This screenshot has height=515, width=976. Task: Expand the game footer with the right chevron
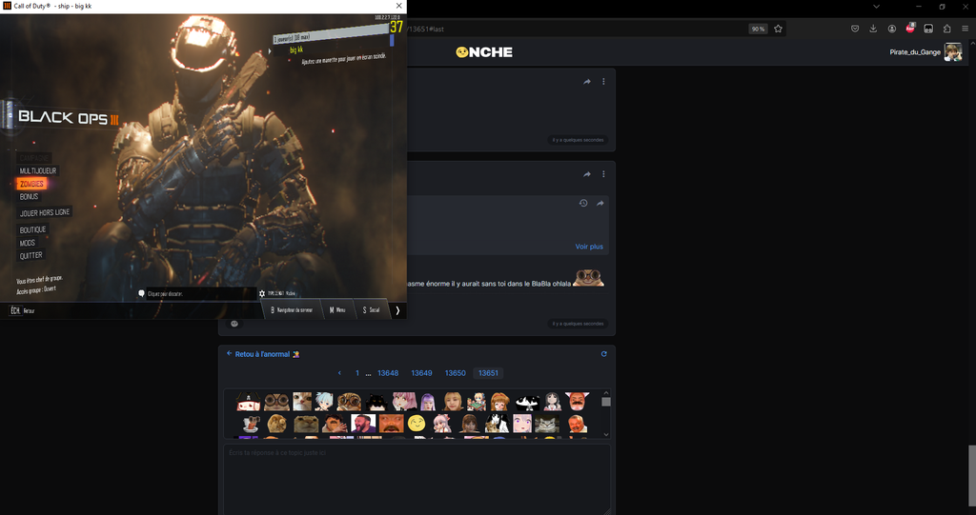pyautogui.click(x=397, y=310)
